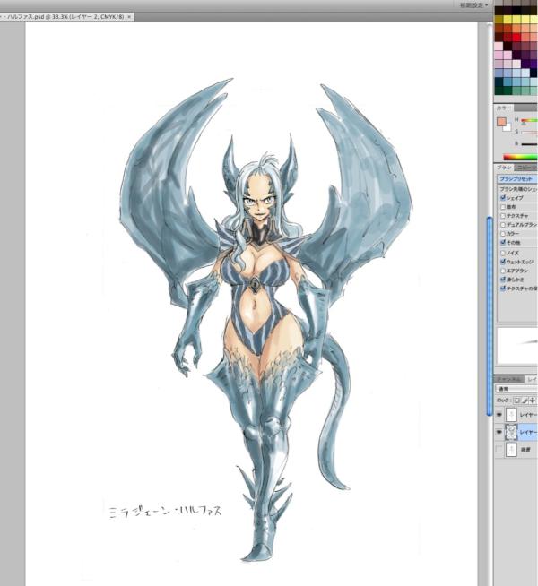Lock layer position with the move-arrows icon
The height and width of the screenshot is (586, 538).
(x=533, y=401)
